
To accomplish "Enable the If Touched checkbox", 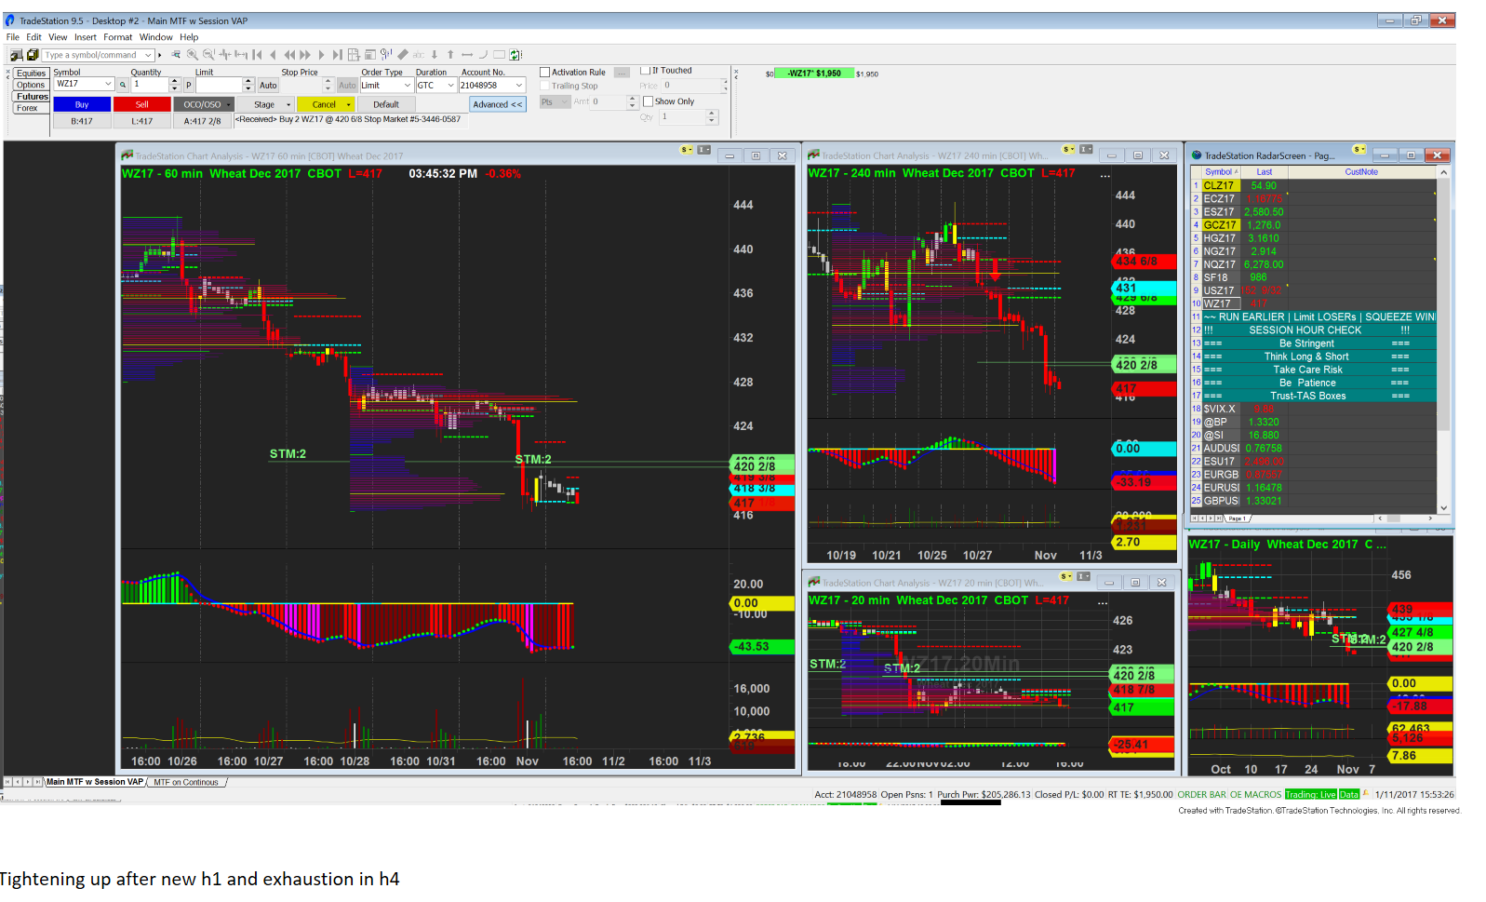I will pyautogui.click(x=645, y=71).
